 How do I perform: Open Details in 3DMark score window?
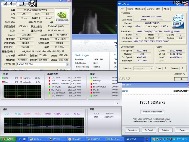(x=166, y=130)
